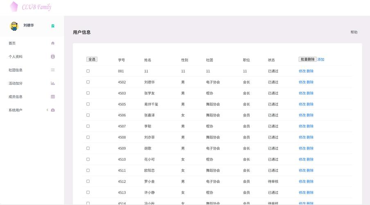This screenshot has width=370, height=205.
Task: Click the home icon next to 首页
Action: pos(53,43)
